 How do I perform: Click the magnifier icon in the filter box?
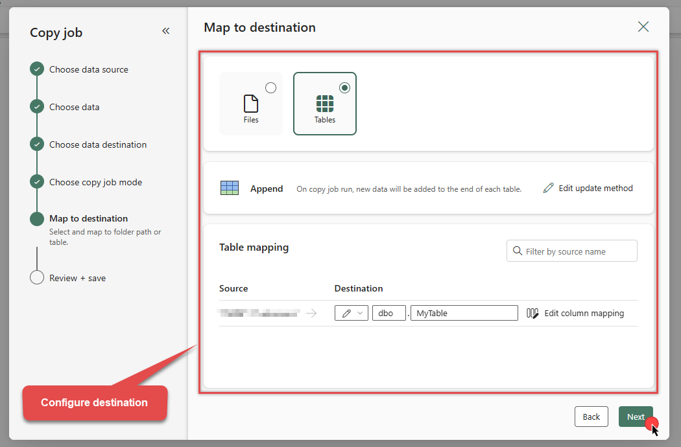click(x=517, y=251)
